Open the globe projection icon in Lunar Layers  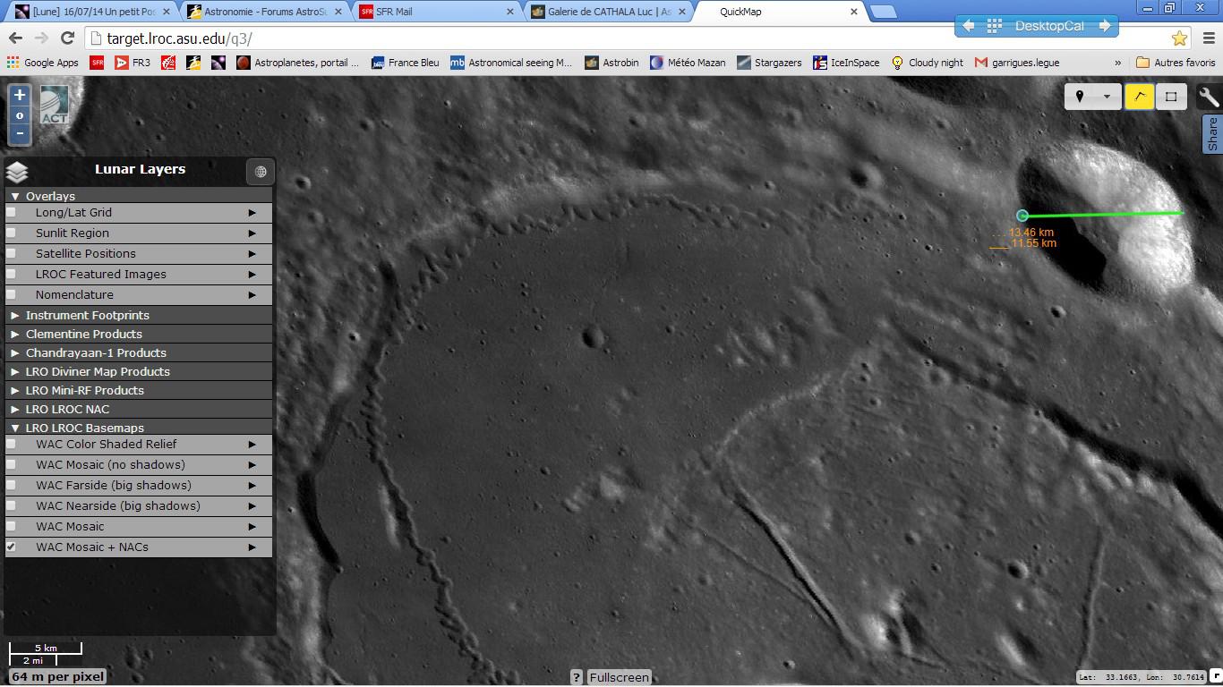(x=261, y=172)
